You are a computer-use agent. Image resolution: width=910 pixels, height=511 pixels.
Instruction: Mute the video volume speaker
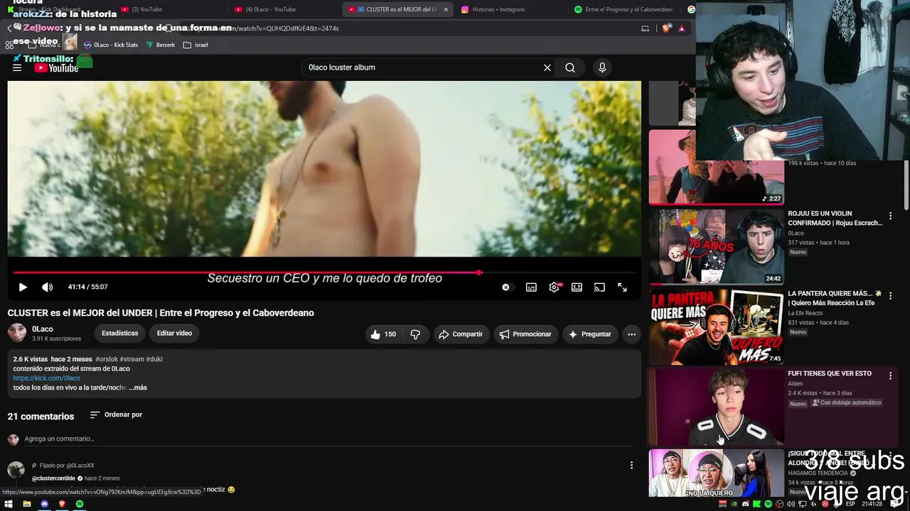48,287
